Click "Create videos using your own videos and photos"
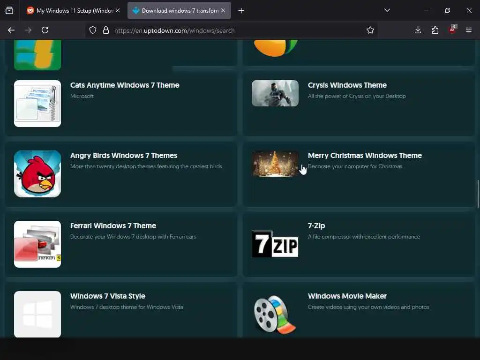 [x=368, y=307]
